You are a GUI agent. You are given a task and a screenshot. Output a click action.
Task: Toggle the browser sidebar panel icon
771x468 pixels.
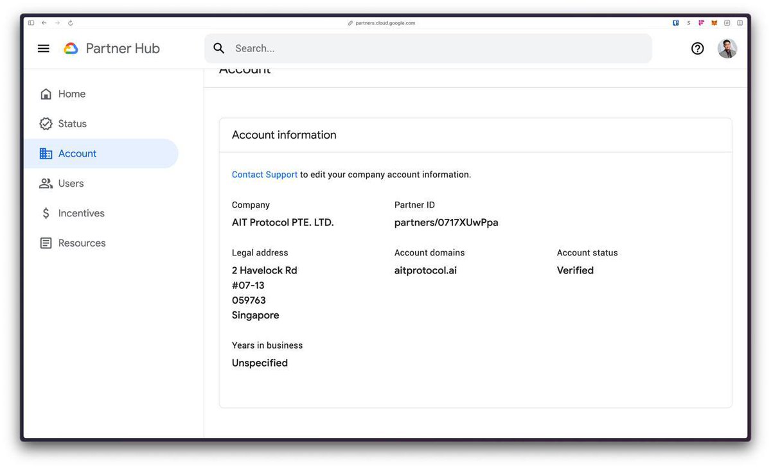[x=740, y=22]
